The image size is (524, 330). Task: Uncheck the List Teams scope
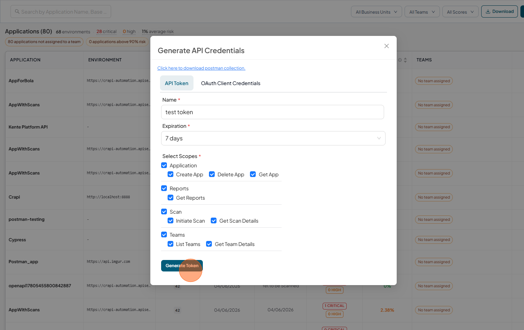coord(170,244)
